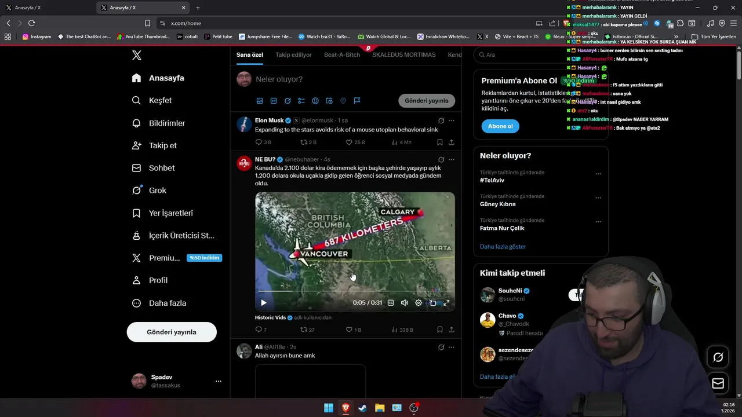The image size is (742, 417).
Task: Bookmark Elon Musk's post
Action: pos(440,142)
